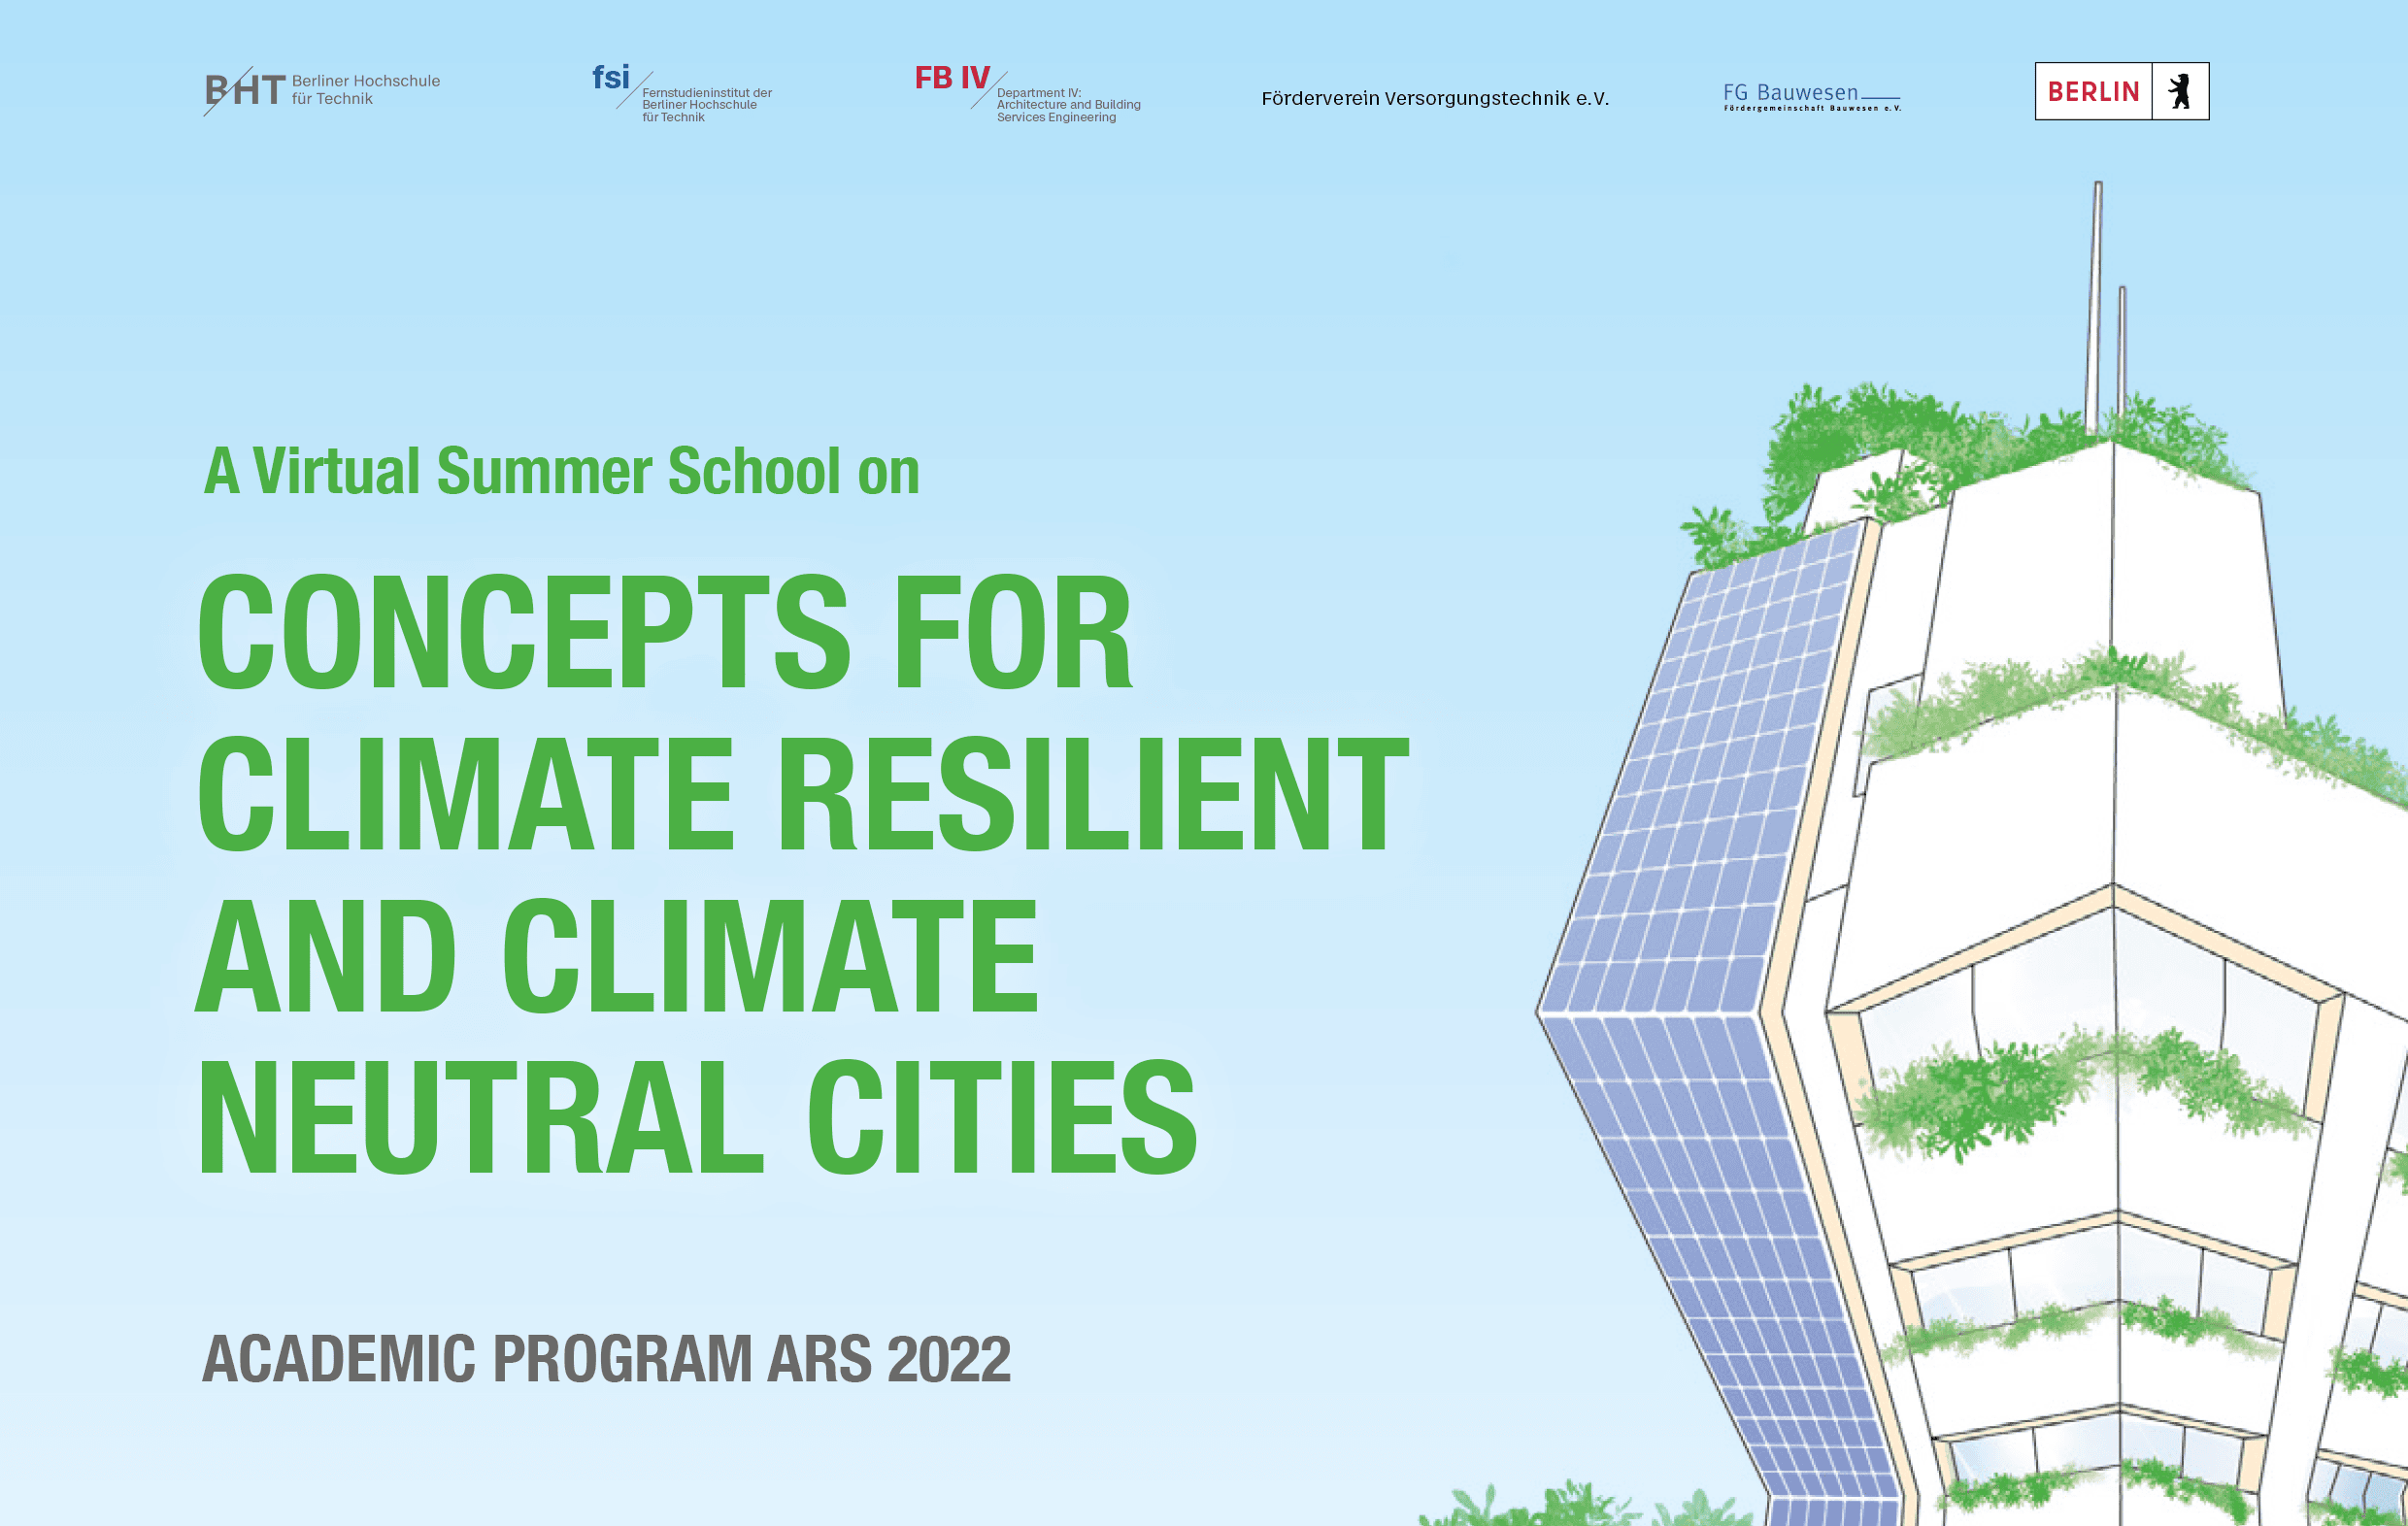This screenshot has height=1526, width=2408.
Task: Click the Förderverein Versorgungstechnik e.V. text
Action: (x=1434, y=98)
